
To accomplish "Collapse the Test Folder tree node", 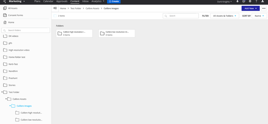I will (x=2, y=92).
